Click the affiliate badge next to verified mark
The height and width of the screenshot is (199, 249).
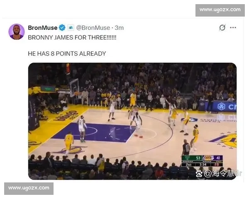coord(71,28)
